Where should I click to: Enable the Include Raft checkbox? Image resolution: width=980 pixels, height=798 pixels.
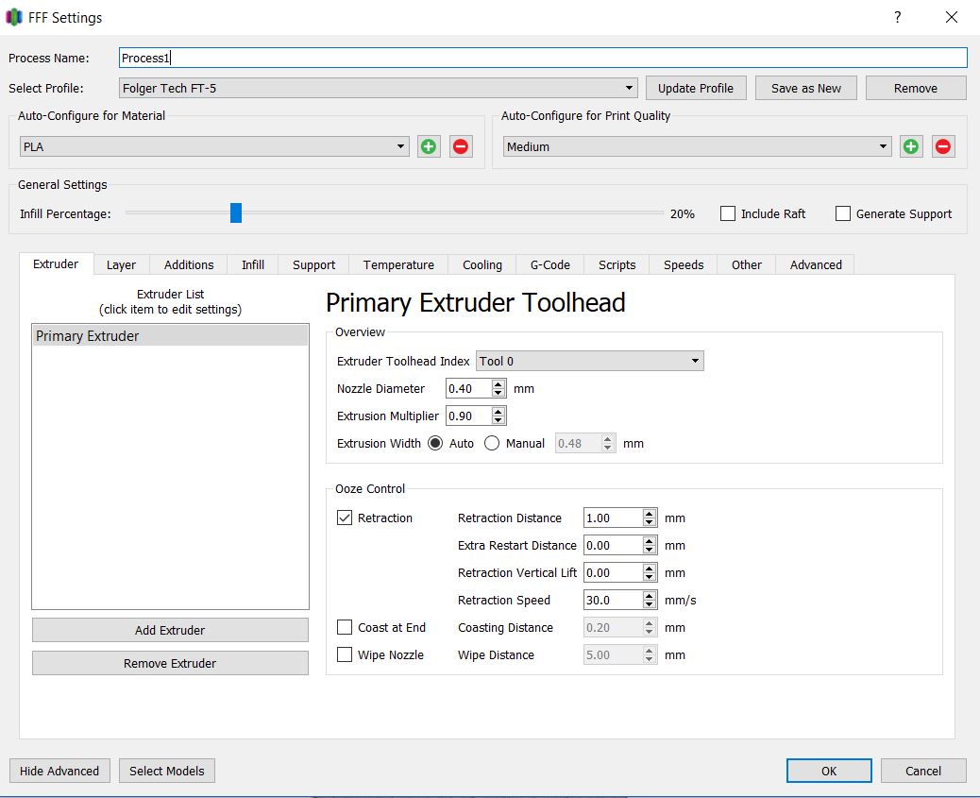(728, 213)
